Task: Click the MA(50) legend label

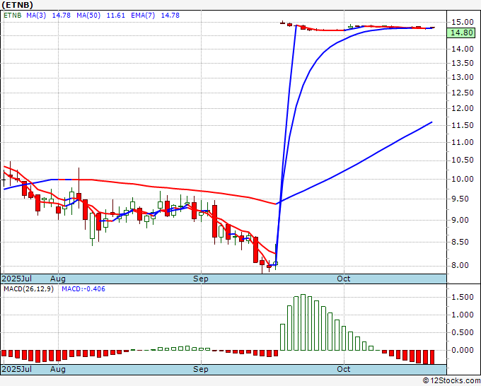Action: (x=88, y=16)
